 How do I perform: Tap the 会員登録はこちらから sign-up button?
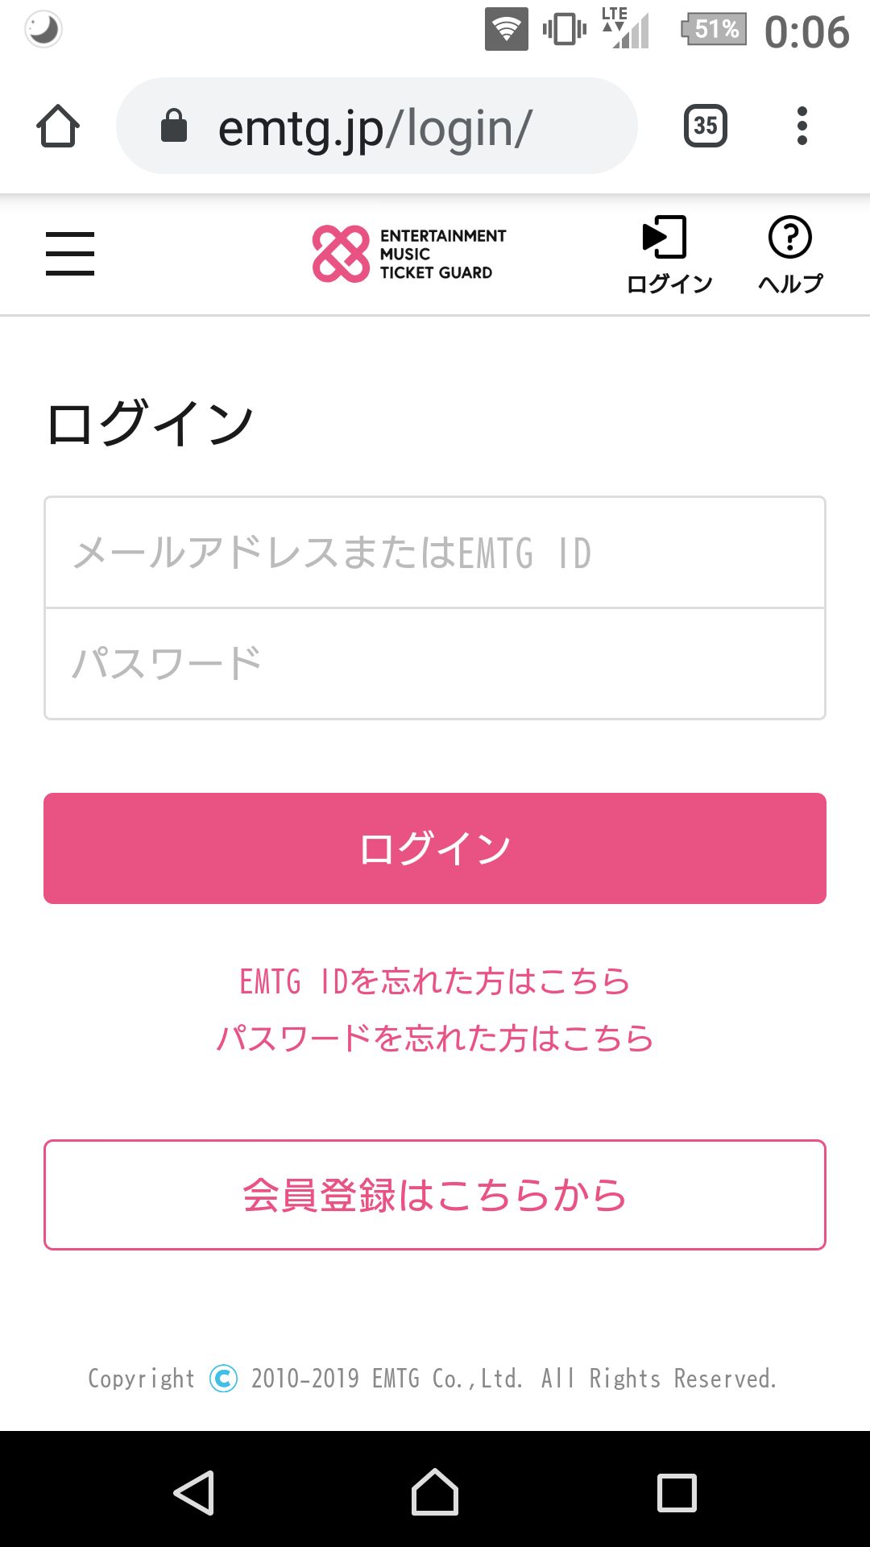click(435, 1195)
